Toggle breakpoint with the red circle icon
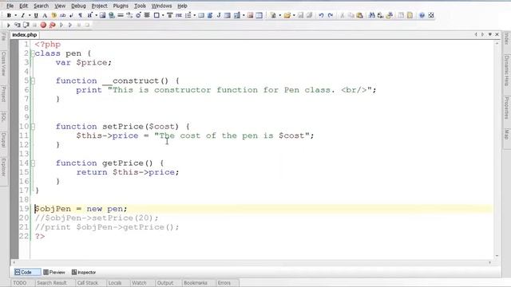Image resolution: width=511 pixels, height=287 pixels. click(x=43, y=25)
